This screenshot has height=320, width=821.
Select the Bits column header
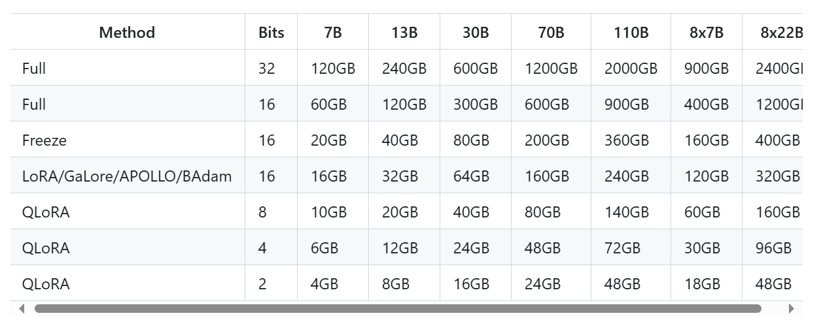(x=271, y=32)
